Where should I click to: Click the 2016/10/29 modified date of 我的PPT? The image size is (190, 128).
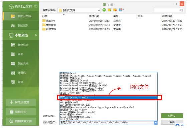[x=100, y=21]
